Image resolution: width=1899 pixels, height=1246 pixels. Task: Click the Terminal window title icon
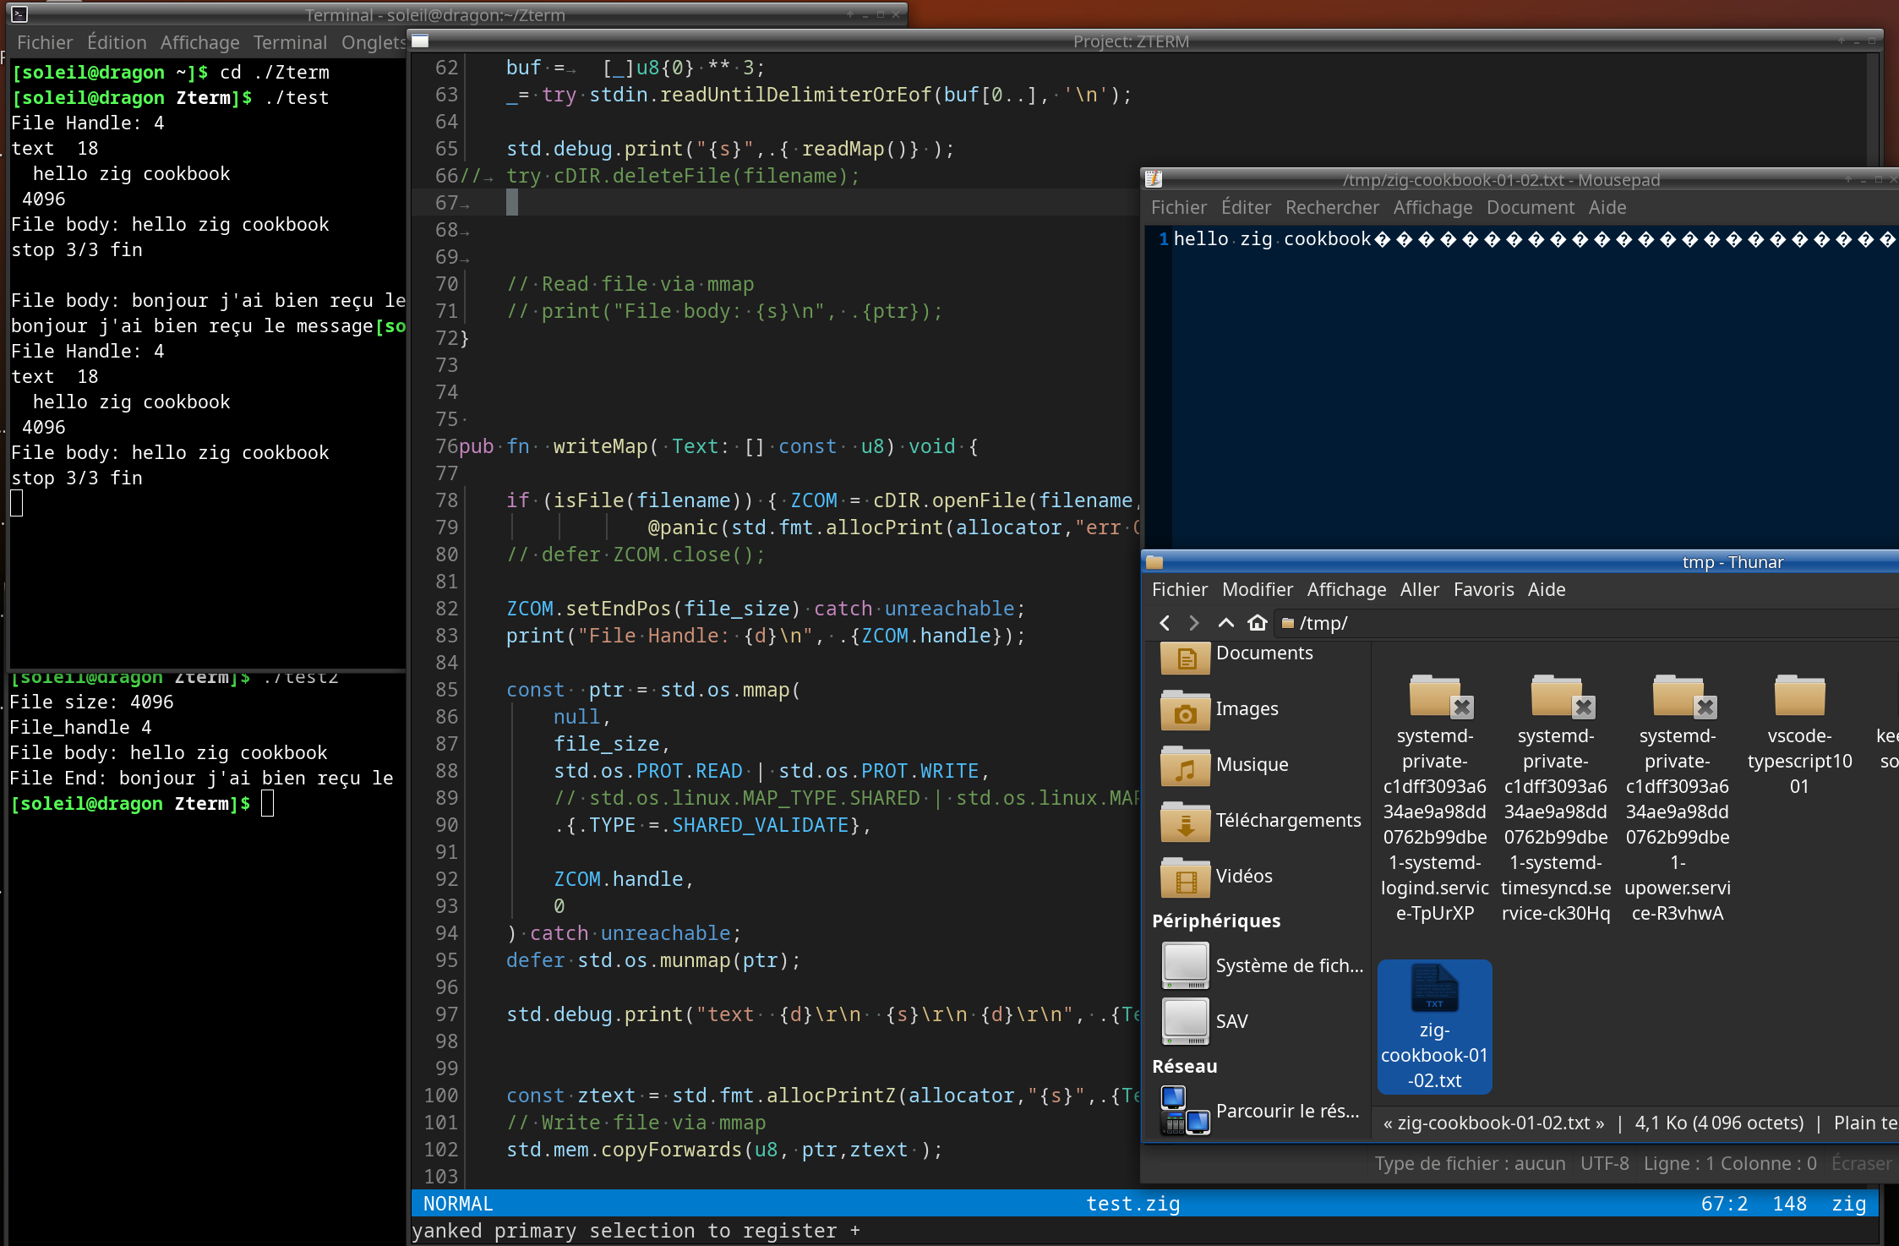19,14
